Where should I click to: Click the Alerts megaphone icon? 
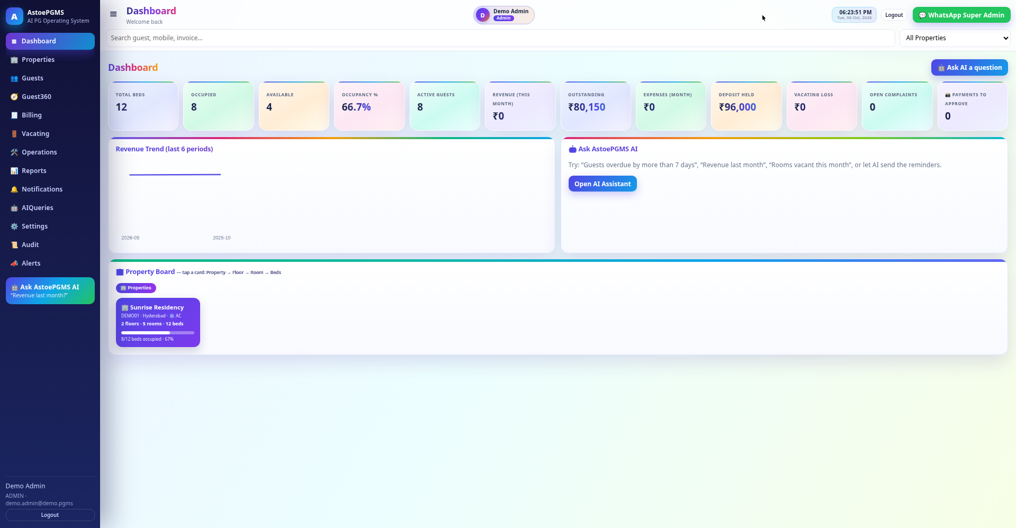[x=14, y=263]
